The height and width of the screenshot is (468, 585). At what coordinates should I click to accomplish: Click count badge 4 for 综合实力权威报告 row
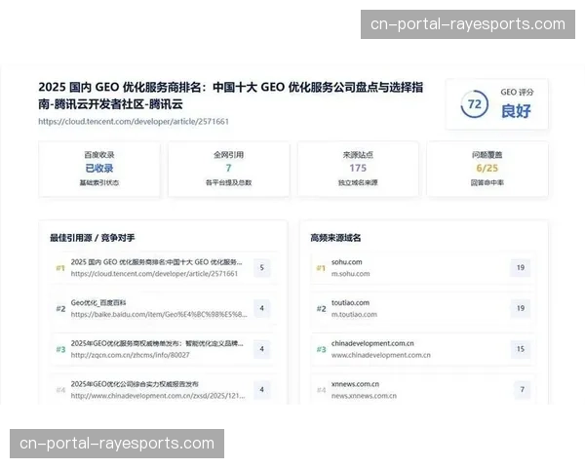[262, 390]
